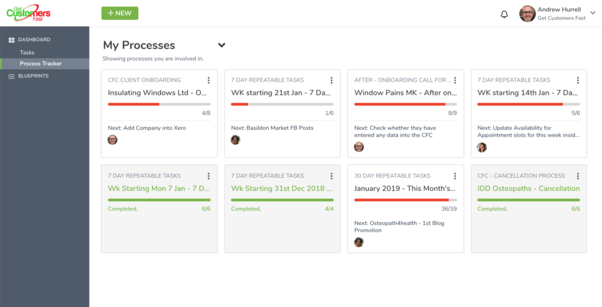
Task: Open WK starting 14th Jan process title
Action: point(527,92)
